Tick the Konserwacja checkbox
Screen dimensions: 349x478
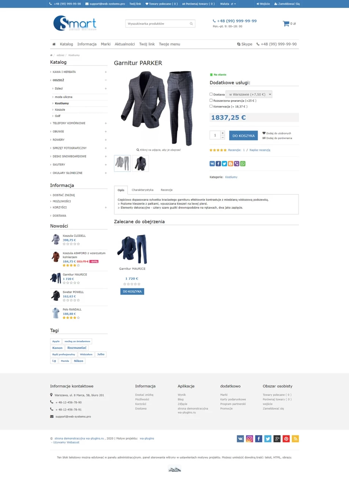tap(211, 106)
